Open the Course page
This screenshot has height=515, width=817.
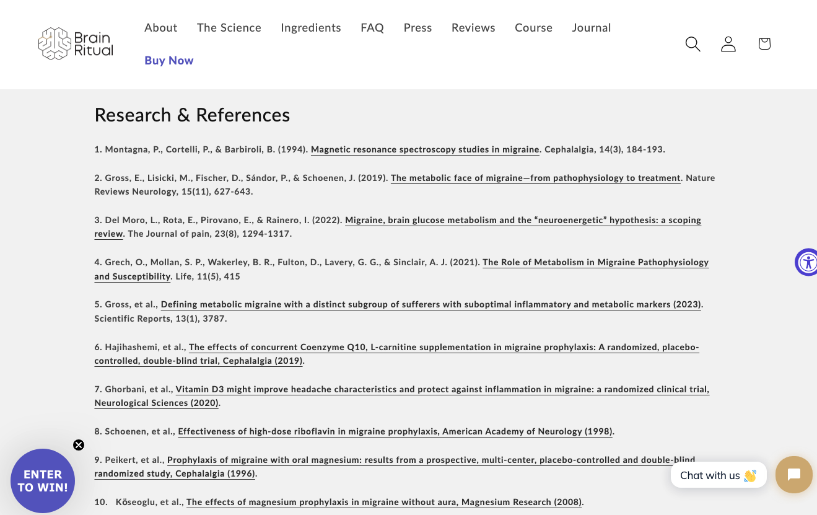[533, 28]
